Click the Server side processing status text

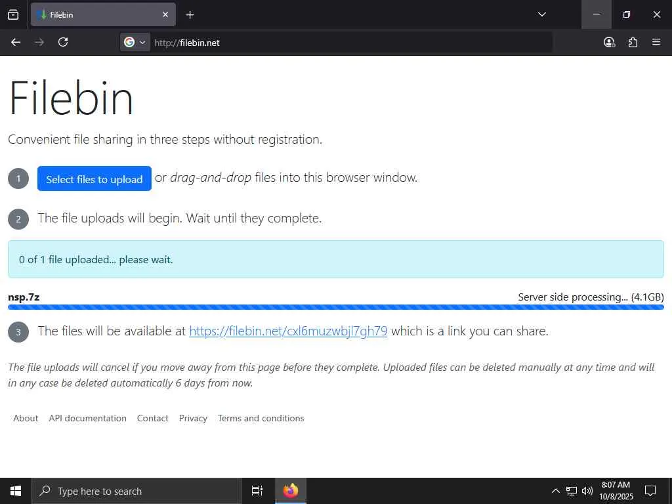click(591, 297)
